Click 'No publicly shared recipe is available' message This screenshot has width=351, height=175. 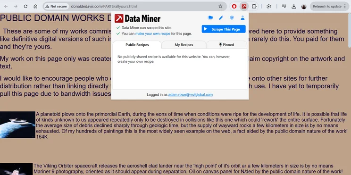pyautogui.click(x=174, y=59)
